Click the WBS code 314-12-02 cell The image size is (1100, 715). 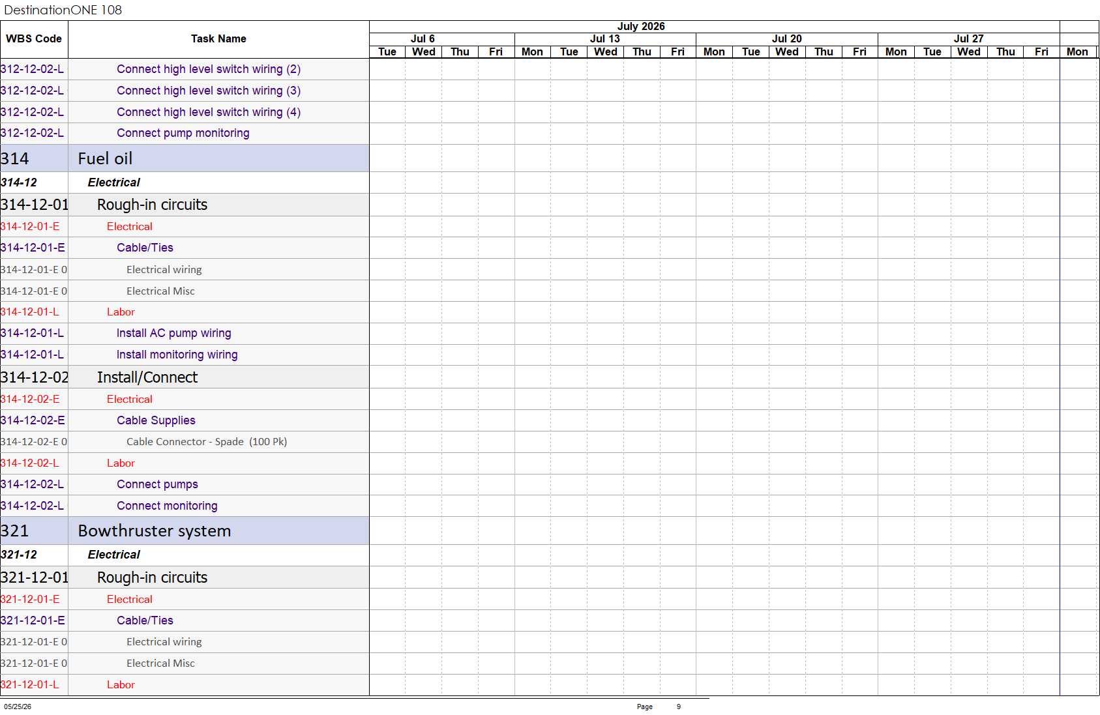tap(34, 377)
